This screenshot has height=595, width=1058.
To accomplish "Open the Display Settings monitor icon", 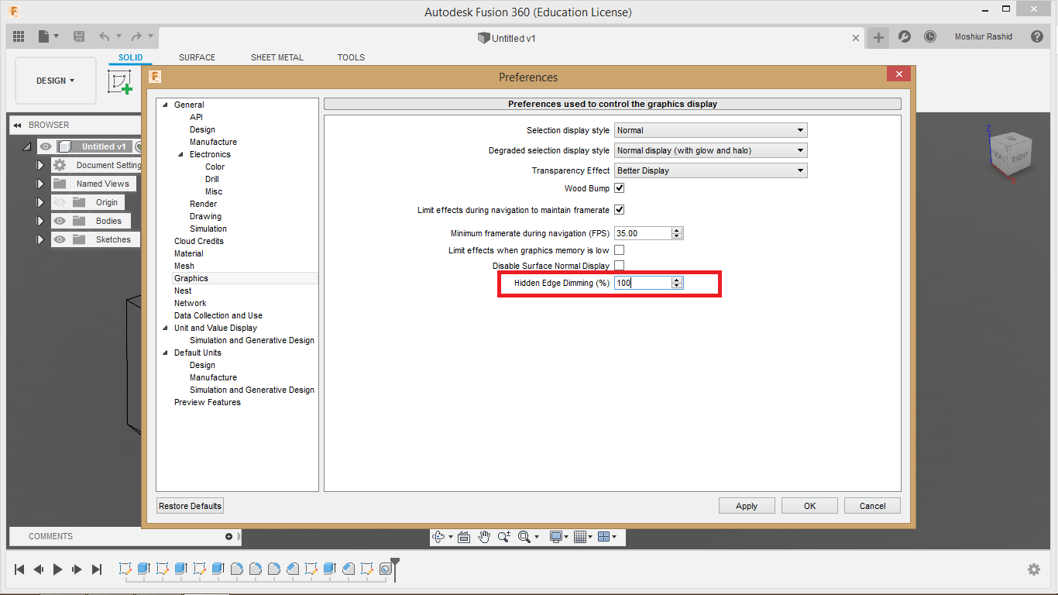I will [555, 537].
